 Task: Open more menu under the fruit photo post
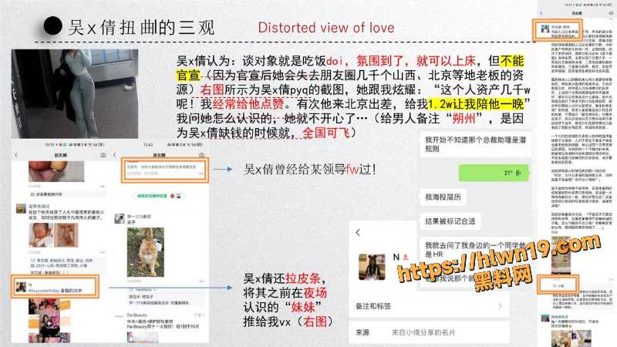coord(103,187)
